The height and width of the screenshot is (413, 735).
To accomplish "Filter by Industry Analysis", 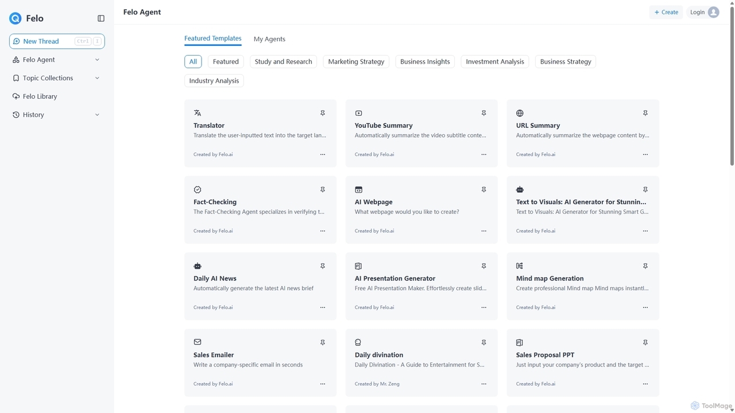I will pyautogui.click(x=214, y=81).
